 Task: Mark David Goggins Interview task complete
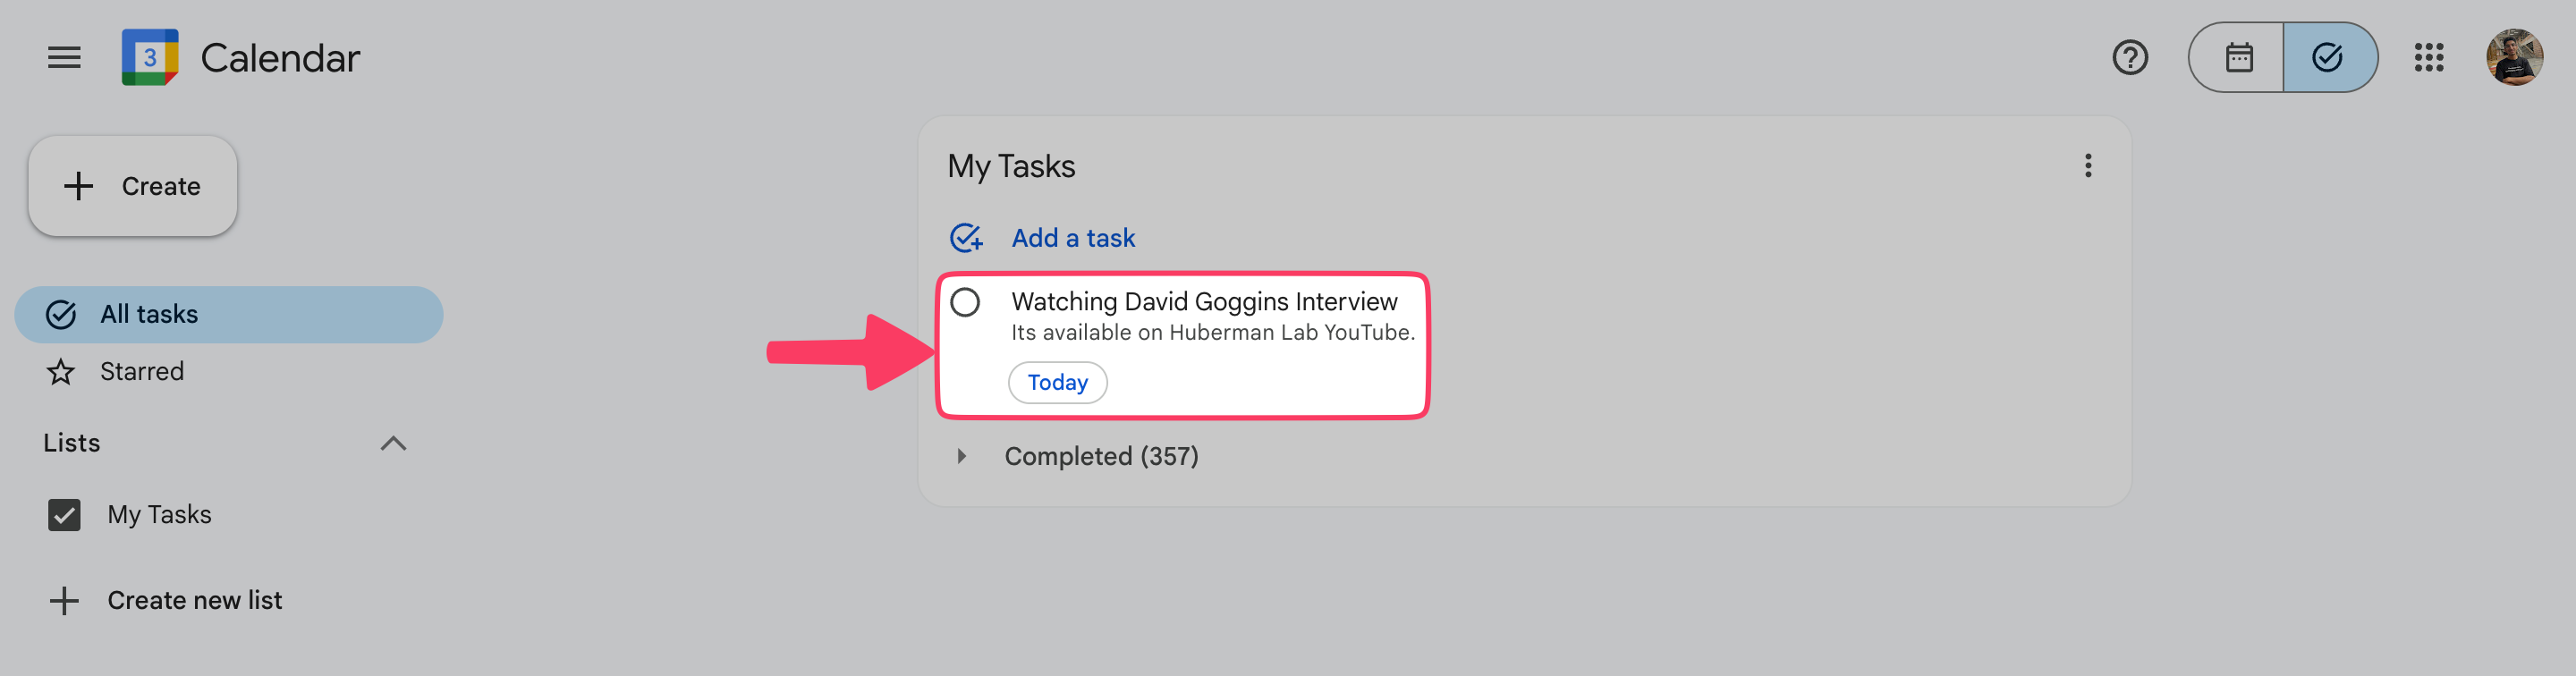[x=965, y=302]
